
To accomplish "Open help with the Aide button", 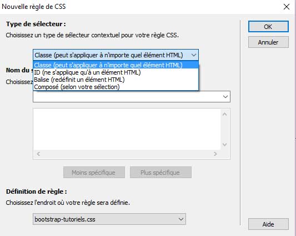I will (x=268, y=224).
